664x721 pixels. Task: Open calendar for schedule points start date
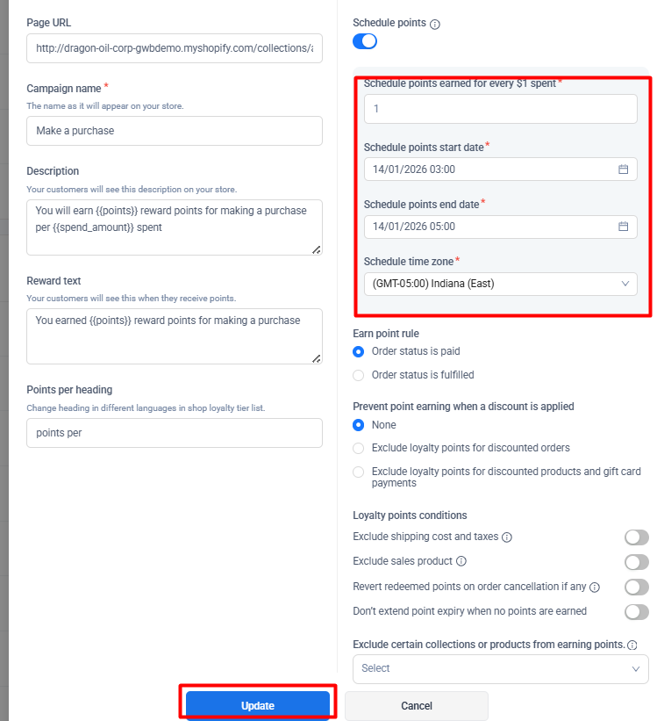(623, 169)
